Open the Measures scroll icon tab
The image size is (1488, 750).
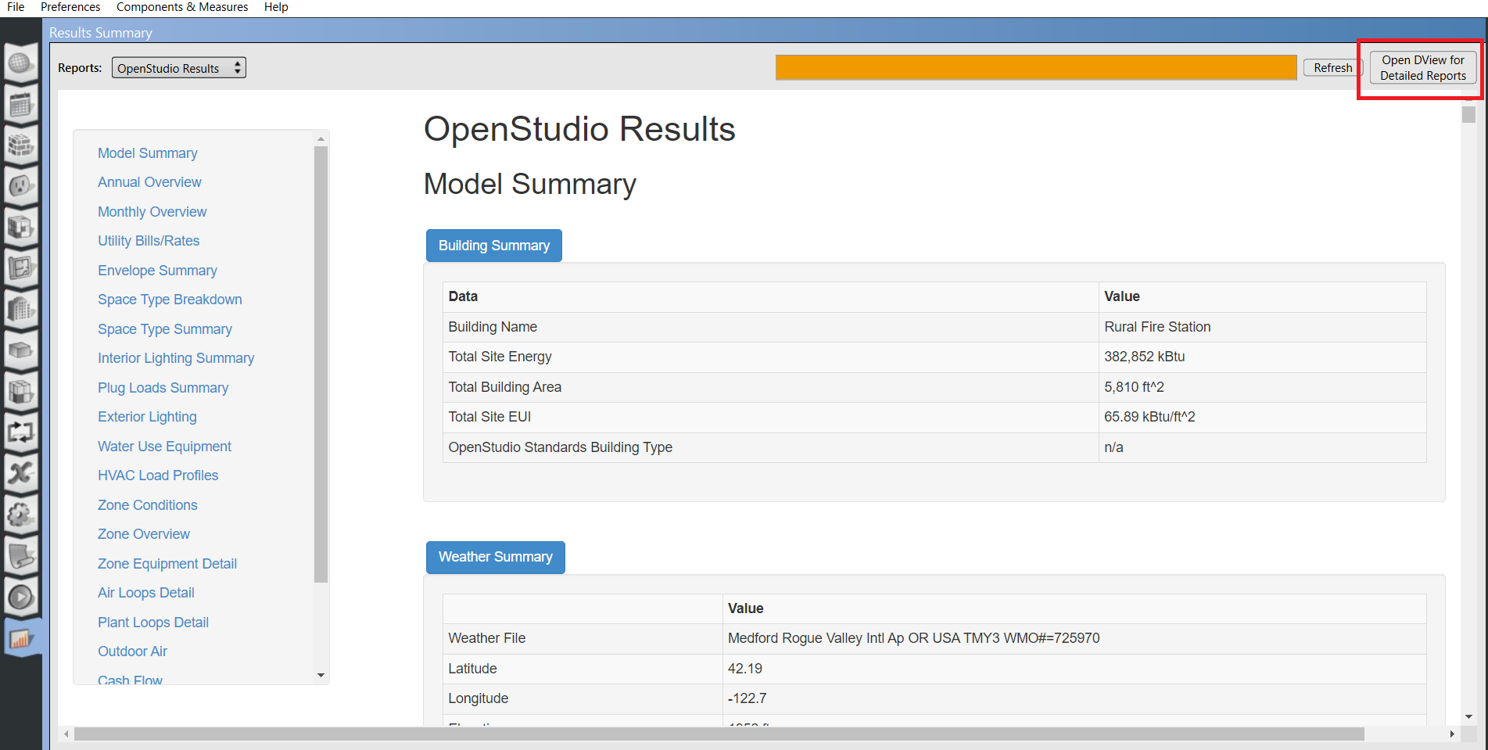pos(21,556)
